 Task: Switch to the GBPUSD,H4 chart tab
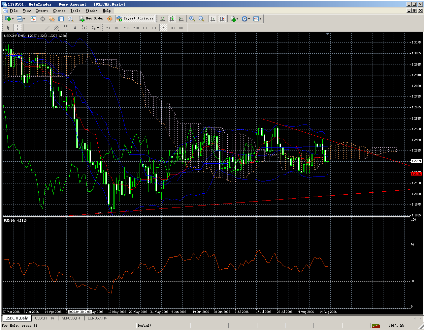[71, 318]
